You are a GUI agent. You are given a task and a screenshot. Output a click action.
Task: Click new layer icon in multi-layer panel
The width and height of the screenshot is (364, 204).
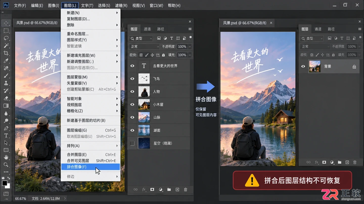click(x=177, y=190)
